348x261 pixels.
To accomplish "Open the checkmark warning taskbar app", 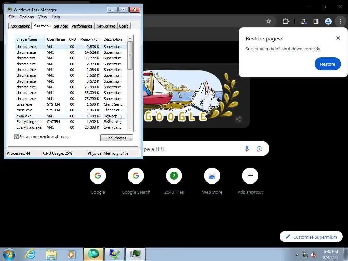I will click(115, 254).
